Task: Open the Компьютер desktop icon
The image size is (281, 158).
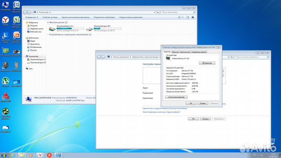Action: click(5, 6)
